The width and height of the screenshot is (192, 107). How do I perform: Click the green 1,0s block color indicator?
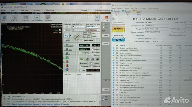tap(67, 58)
